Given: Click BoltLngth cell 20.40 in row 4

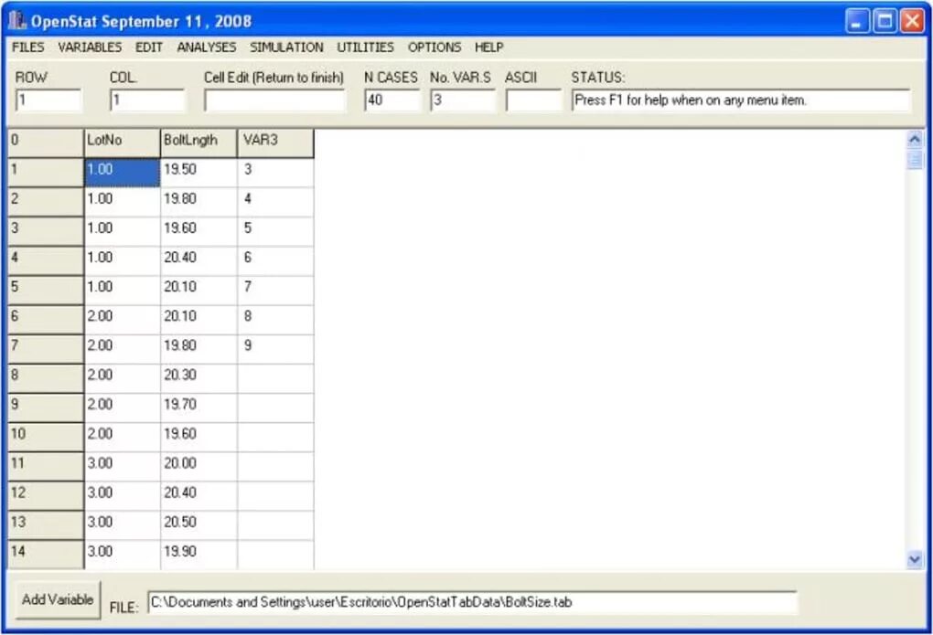Looking at the screenshot, I should [198, 260].
